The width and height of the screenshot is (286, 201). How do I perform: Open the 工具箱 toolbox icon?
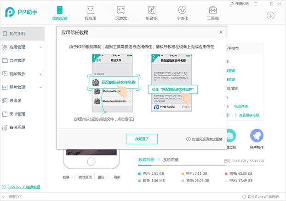(x=213, y=10)
